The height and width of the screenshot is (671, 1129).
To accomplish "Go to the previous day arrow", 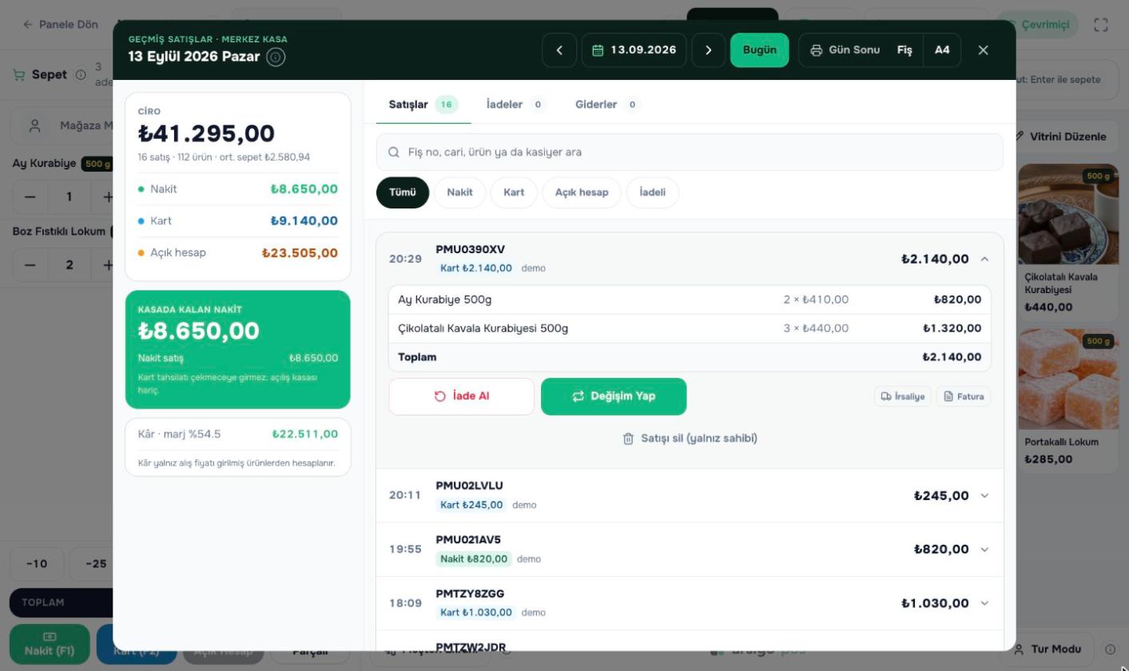I will click(559, 50).
